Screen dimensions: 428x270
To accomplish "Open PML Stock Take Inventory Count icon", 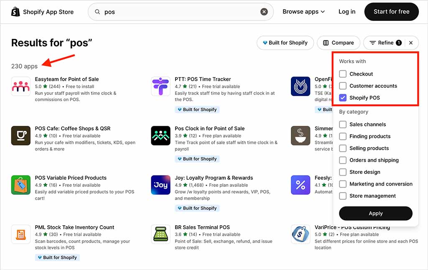I will coord(20,234).
